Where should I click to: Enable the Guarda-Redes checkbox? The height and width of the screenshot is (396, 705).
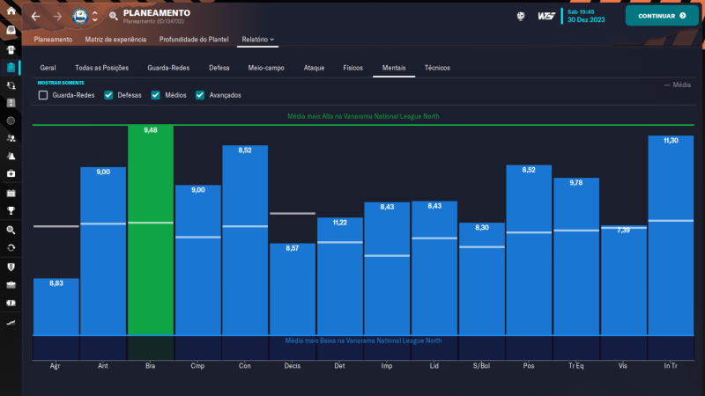pyautogui.click(x=43, y=95)
